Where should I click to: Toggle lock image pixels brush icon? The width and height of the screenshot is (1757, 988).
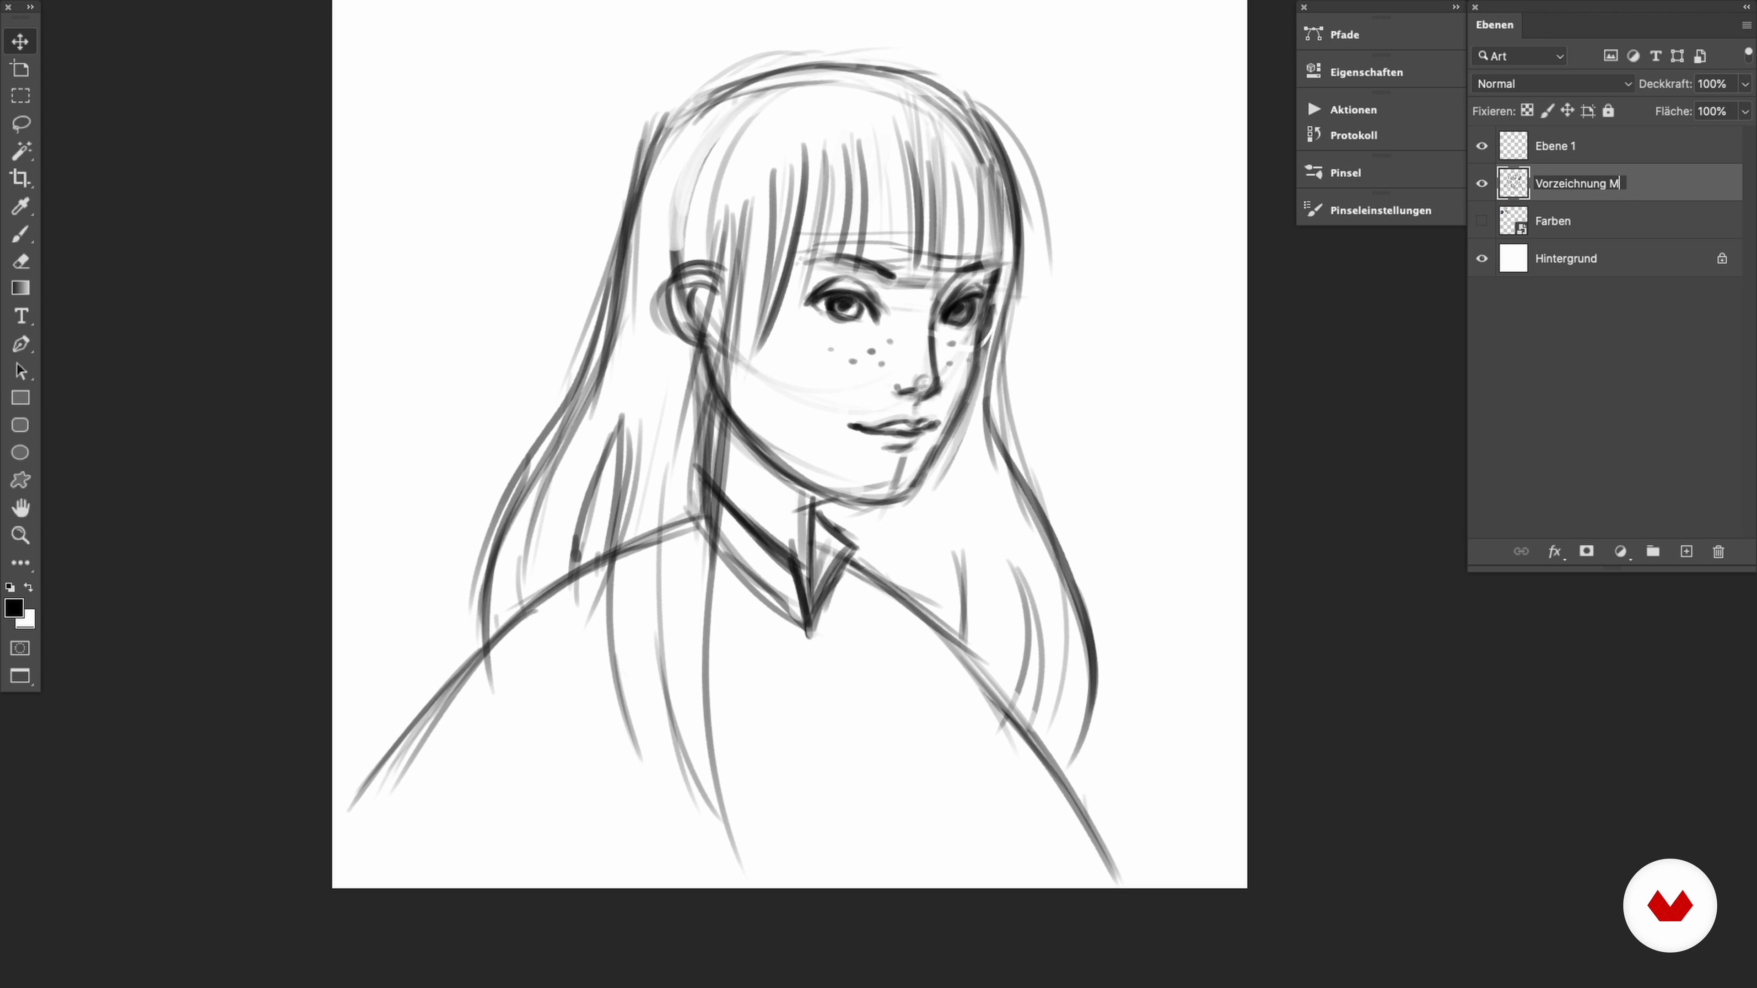pos(1547,110)
